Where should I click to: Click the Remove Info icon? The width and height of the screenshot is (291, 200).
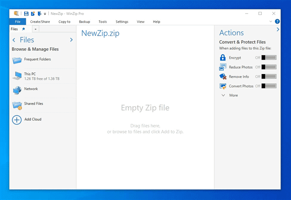point(223,76)
